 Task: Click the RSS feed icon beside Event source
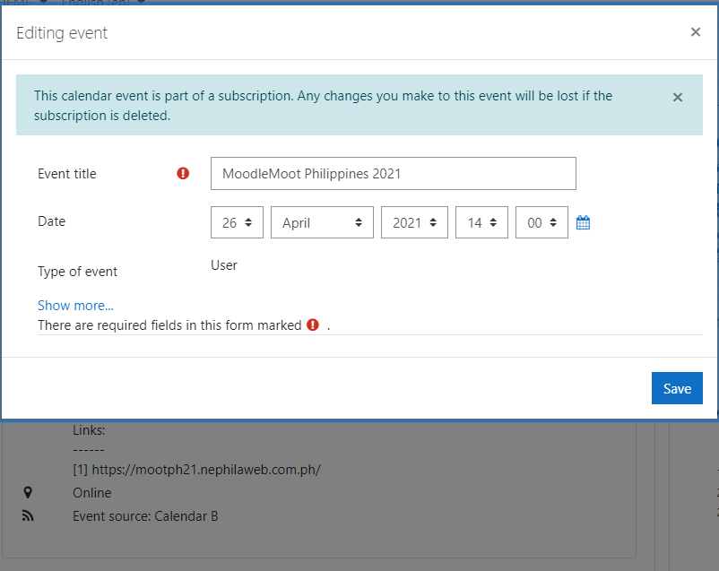pyautogui.click(x=28, y=516)
